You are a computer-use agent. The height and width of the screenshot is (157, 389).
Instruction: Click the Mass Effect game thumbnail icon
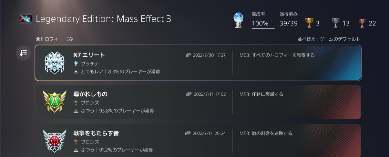click(x=26, y=19)
